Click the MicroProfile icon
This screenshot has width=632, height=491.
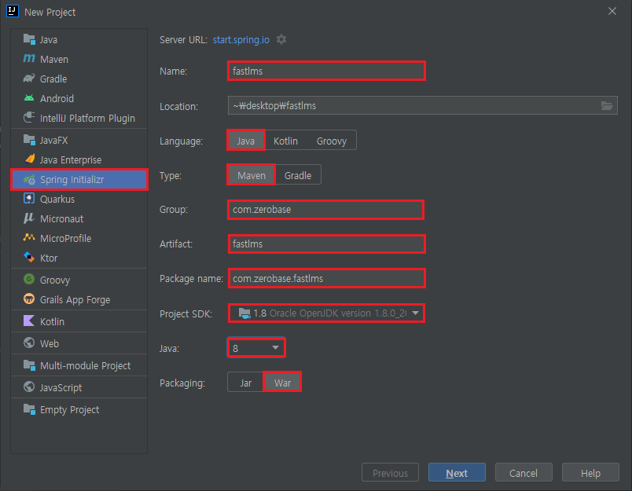[x=29, y=238]
